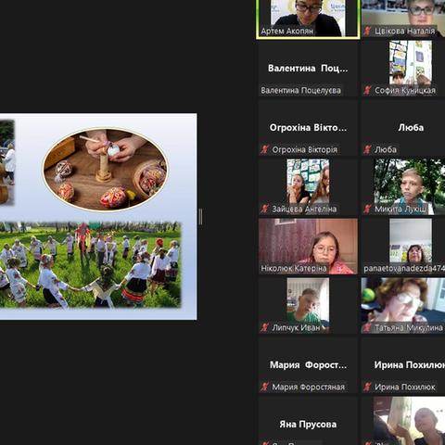
Task: Click muted mic icon beside София Куницкая
Action: coord(367,90)
